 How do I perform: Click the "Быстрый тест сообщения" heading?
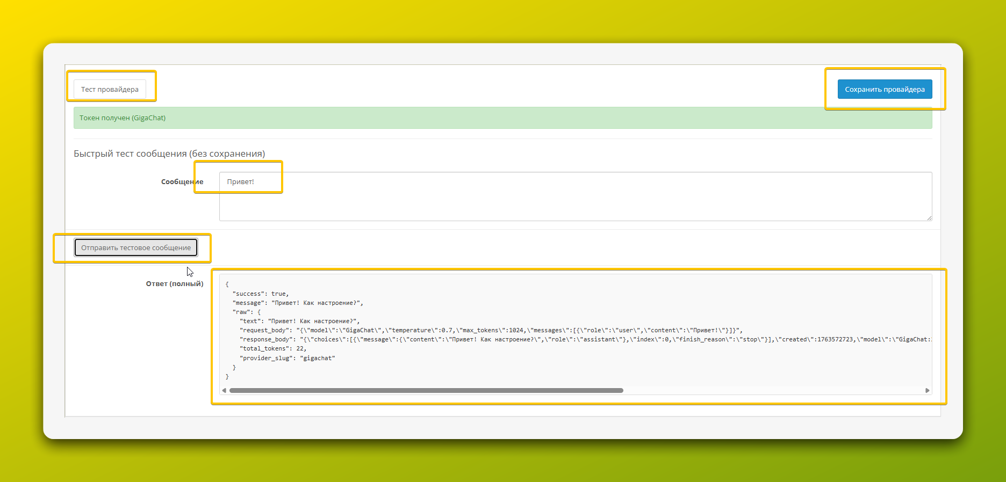pos(169,154)
